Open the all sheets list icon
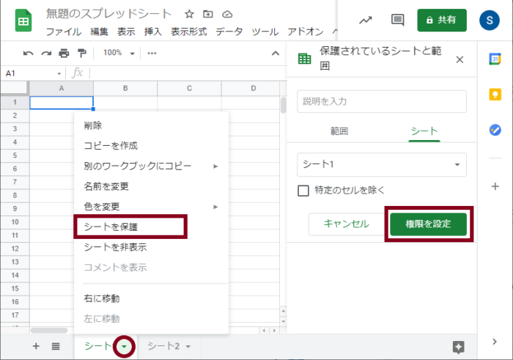Image resolution: width=513 pixels, height=360 pixels. pos(56,346)
